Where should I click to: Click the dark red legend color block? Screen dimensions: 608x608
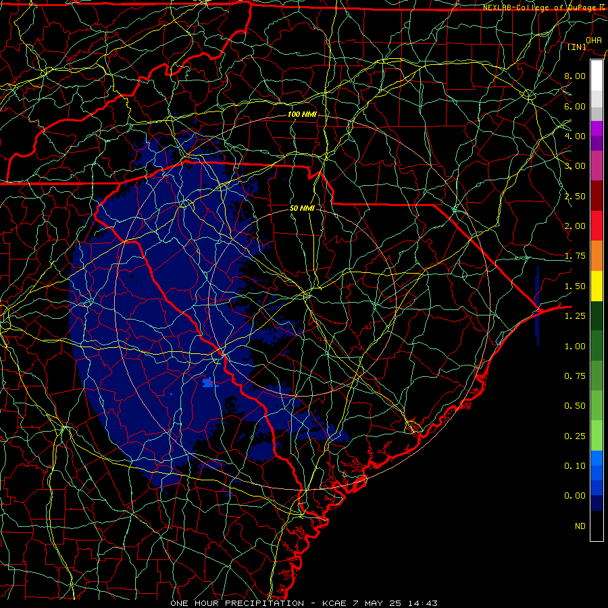coord(597,196)
